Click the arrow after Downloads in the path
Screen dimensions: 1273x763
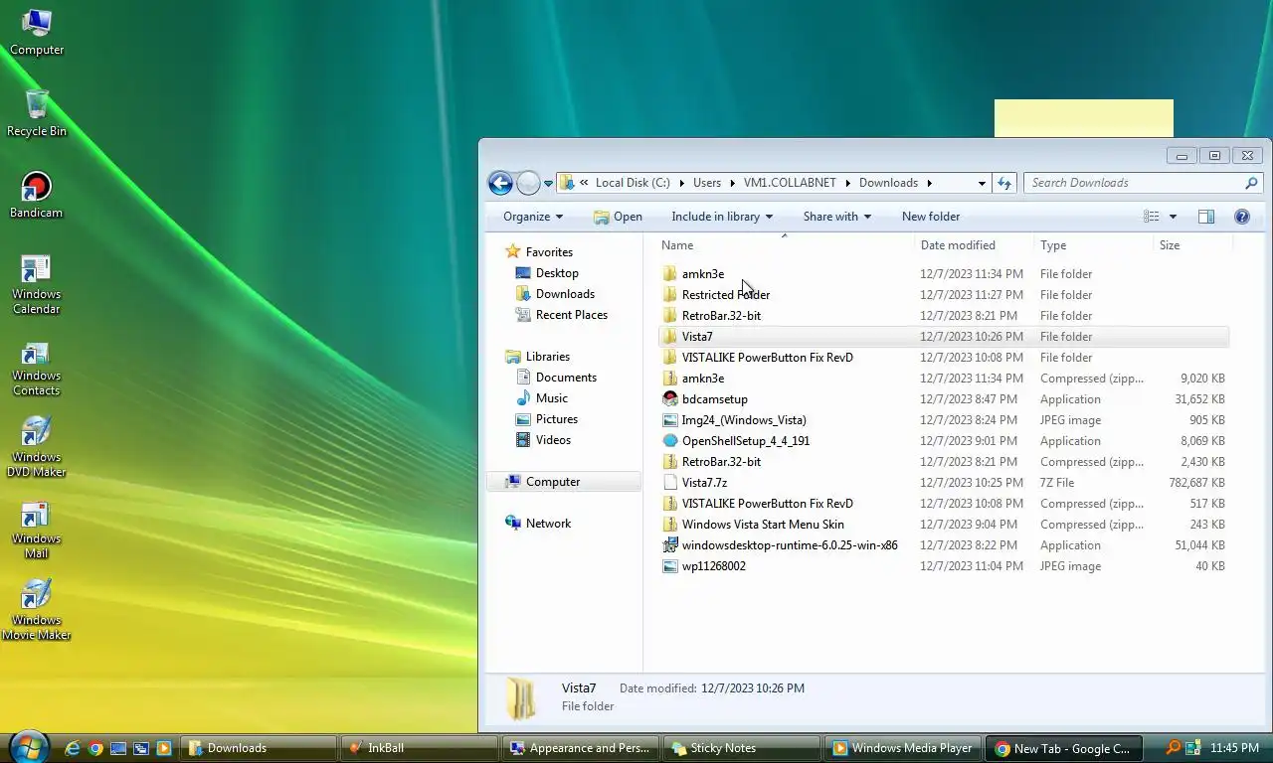[x=930, y=183]
